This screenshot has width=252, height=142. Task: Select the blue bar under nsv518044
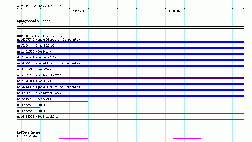130,48
